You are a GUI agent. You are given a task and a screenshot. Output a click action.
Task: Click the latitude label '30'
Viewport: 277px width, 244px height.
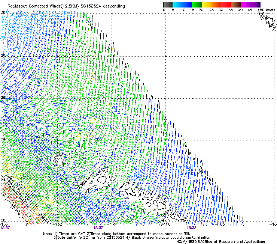tap(3, 12)
